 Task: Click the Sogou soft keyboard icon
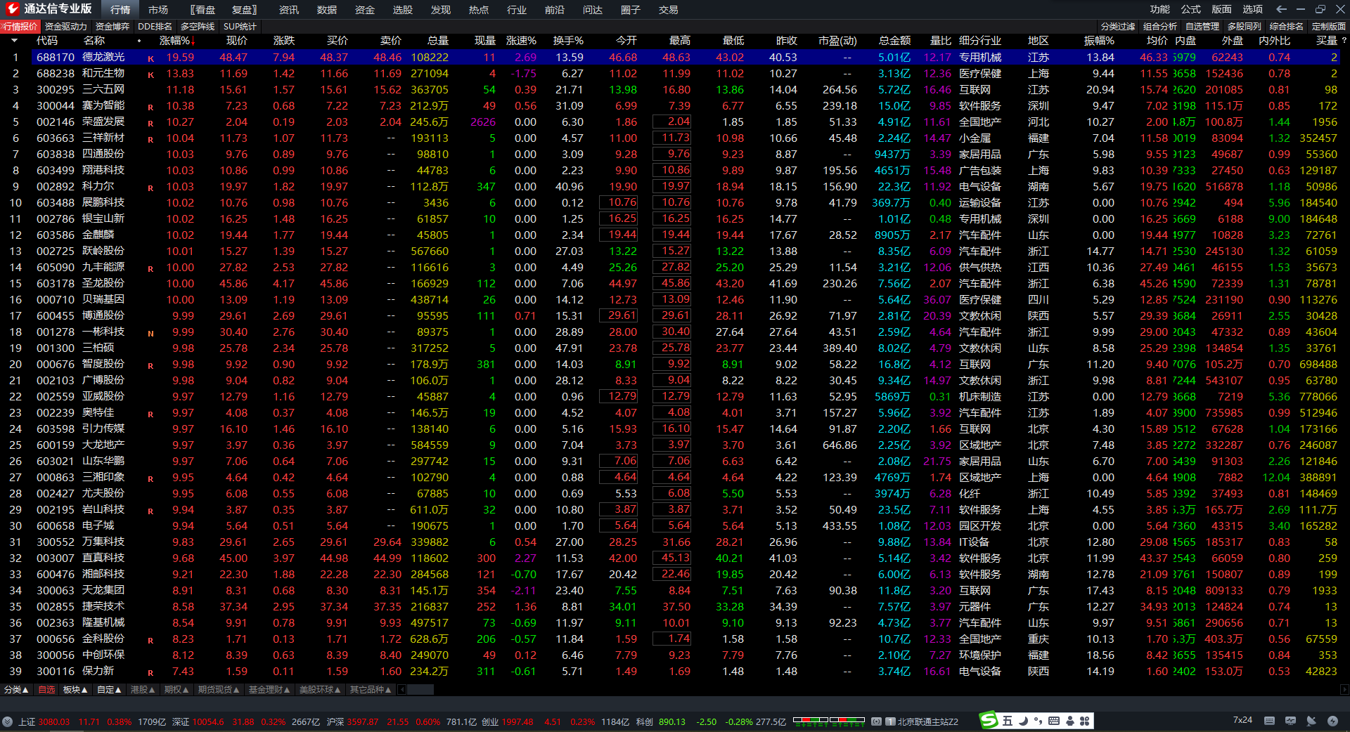point(1053,721)
